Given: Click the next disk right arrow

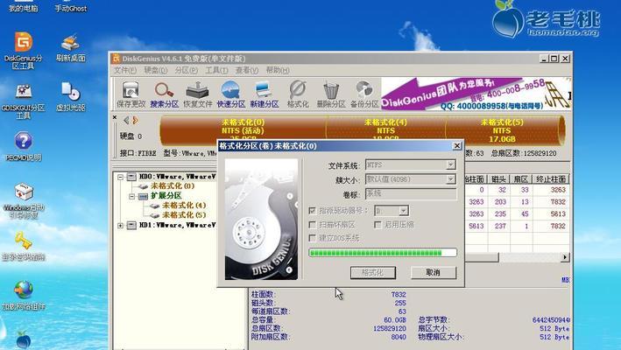Looking at the screenshot, I should [x=135, y=120].
